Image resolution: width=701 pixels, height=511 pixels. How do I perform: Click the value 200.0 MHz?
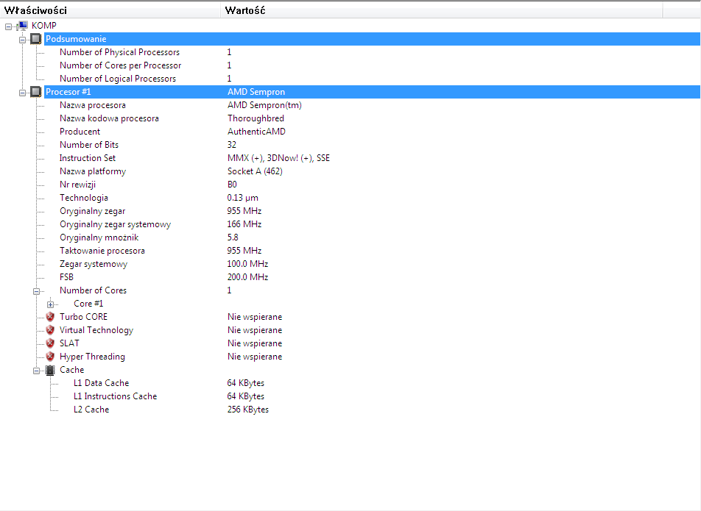pyautogui.click(x=247, y=277)
